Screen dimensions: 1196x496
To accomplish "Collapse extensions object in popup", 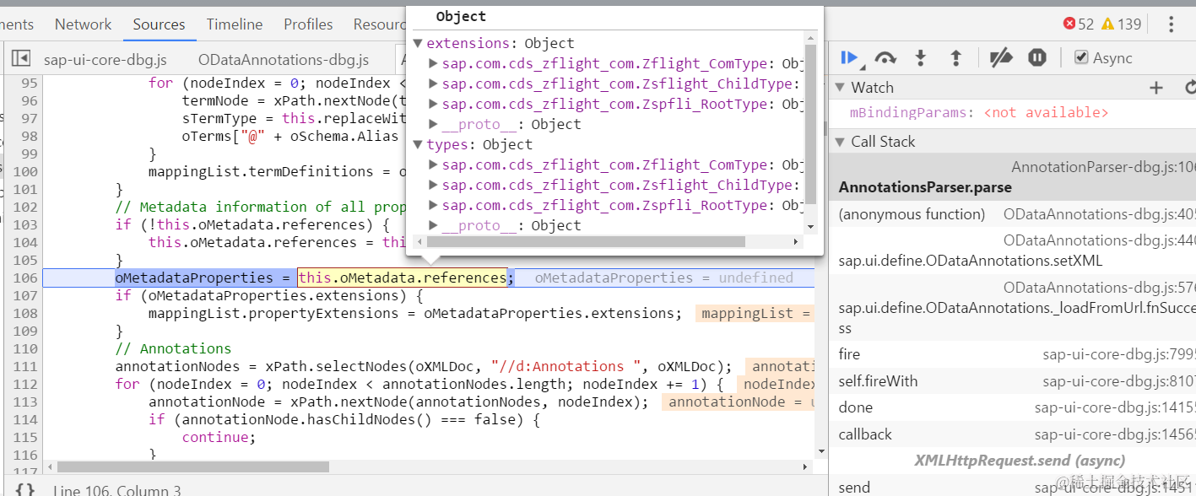I will (418, 43).
